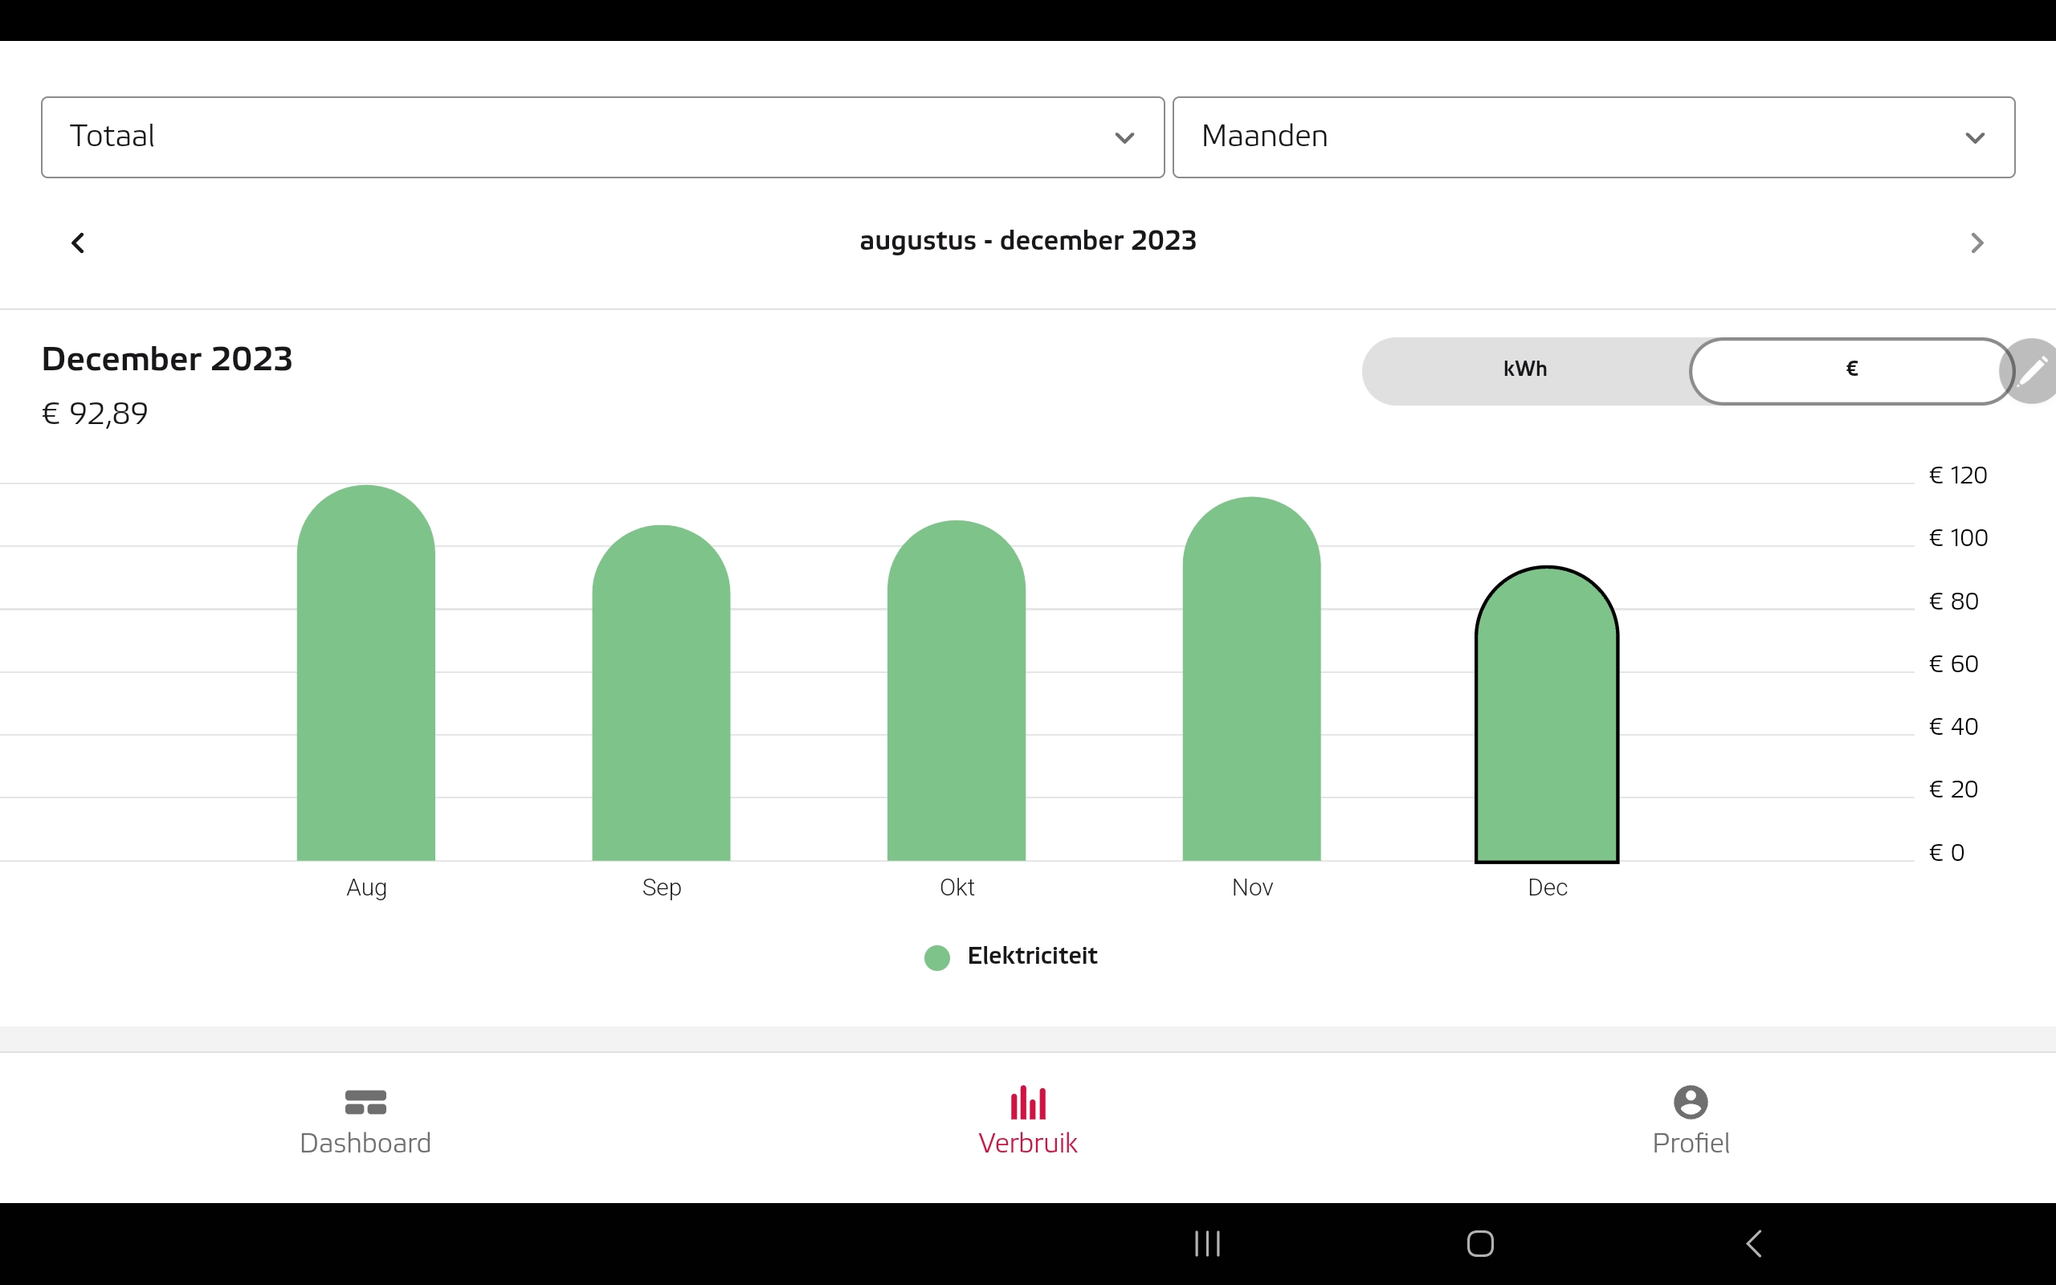Go to previous period with left chevron

(x=78, y=243)
